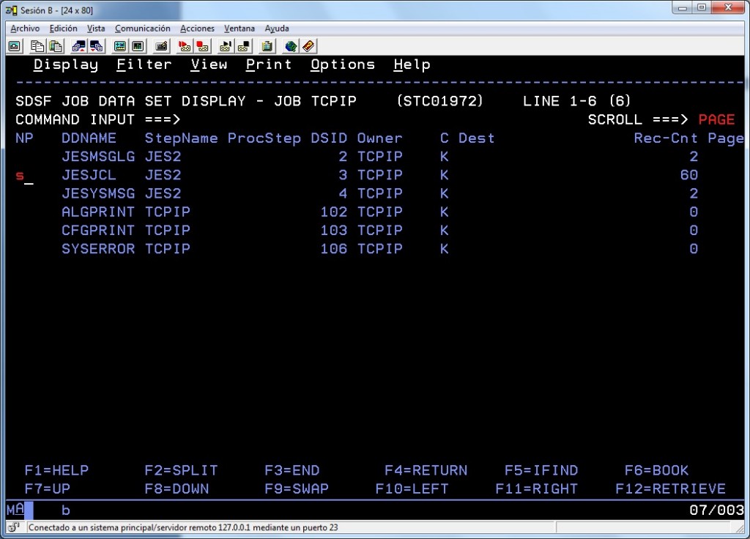Click the Rec-Cnt value 60
The height and width of the screenshot is (539, 750).
689,175
